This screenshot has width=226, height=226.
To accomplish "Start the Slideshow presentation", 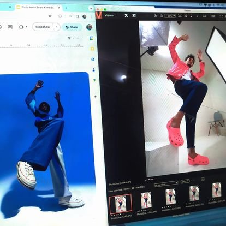I will coord(43,27).
